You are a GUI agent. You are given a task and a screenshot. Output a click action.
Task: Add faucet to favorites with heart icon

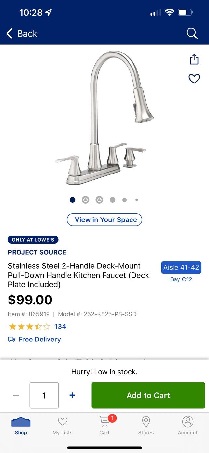(194, 79)
